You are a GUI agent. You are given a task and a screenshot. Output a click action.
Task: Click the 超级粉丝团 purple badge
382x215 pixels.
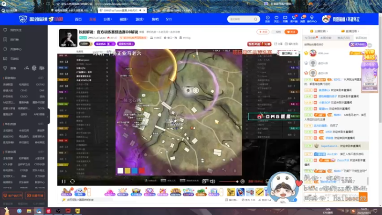coord(126,44)
